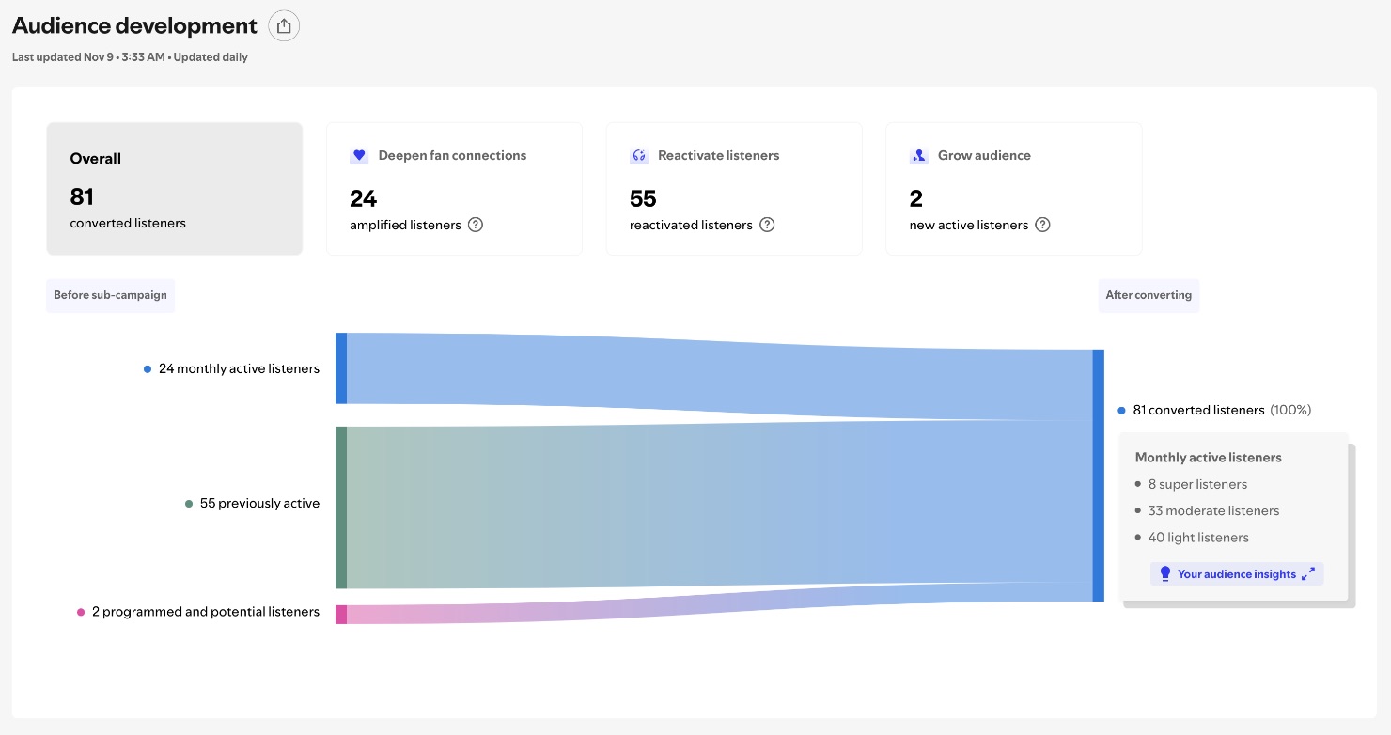1391x735 pixels.
Task: Open the help tooltip for reactivated listeners
Action: pyautogui.click(x=767, y=225)
